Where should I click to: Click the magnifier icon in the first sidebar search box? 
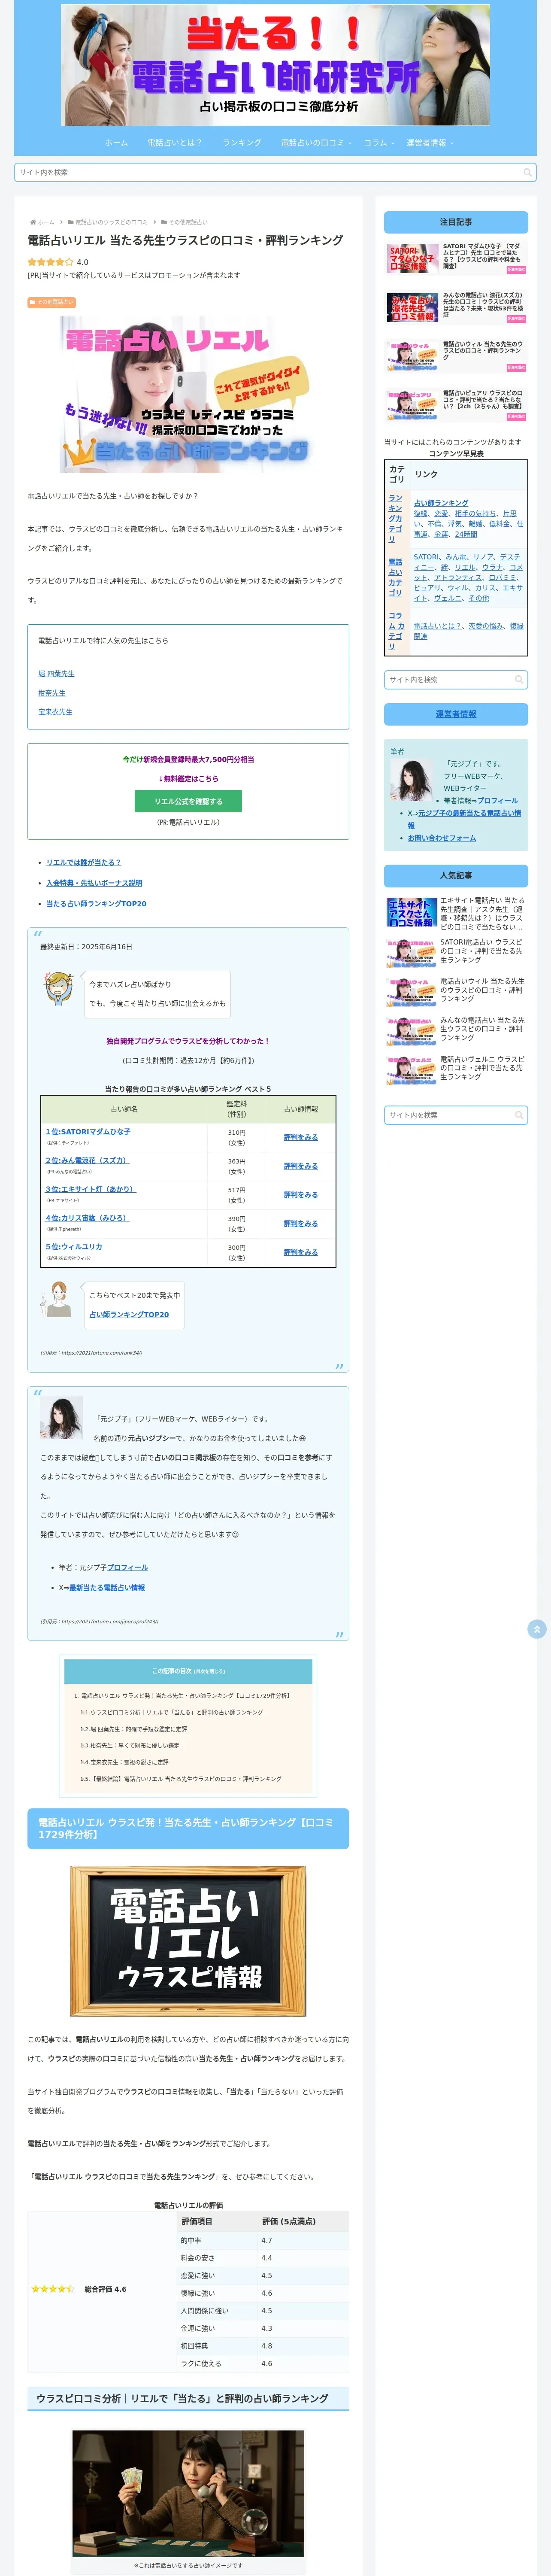click(x=518, y=680)
